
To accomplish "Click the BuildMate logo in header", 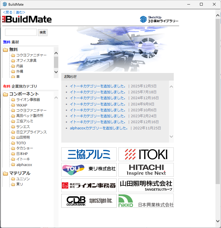I will (x=27, y=19).
